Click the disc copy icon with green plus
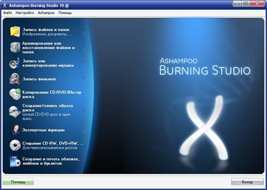Image resolution: width=267 pixels, height=190 pixels. coord(15,94)
